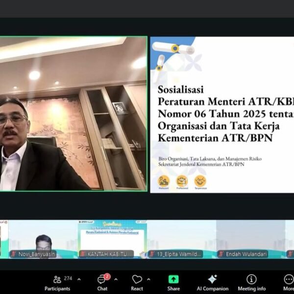
Task: Click the Share label text
Action: 173,289
